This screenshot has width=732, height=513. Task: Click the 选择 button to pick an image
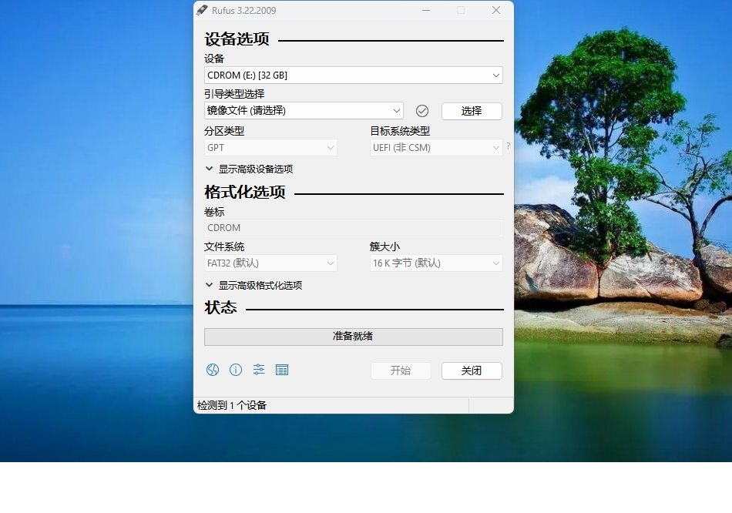coord(472,111)
